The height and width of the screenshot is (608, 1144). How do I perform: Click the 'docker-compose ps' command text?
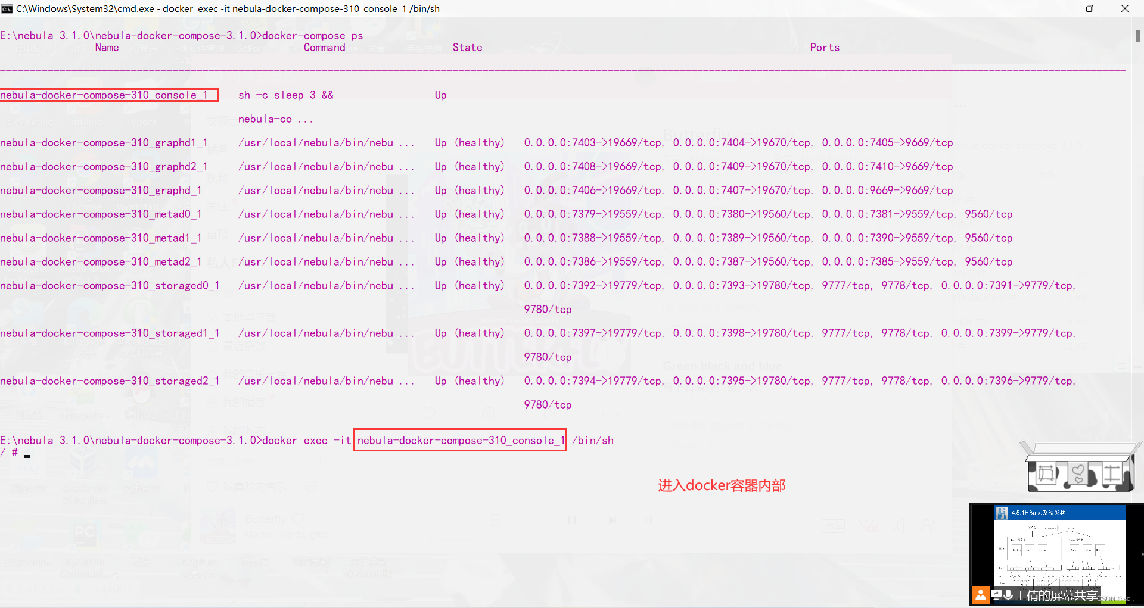(312, 35)
